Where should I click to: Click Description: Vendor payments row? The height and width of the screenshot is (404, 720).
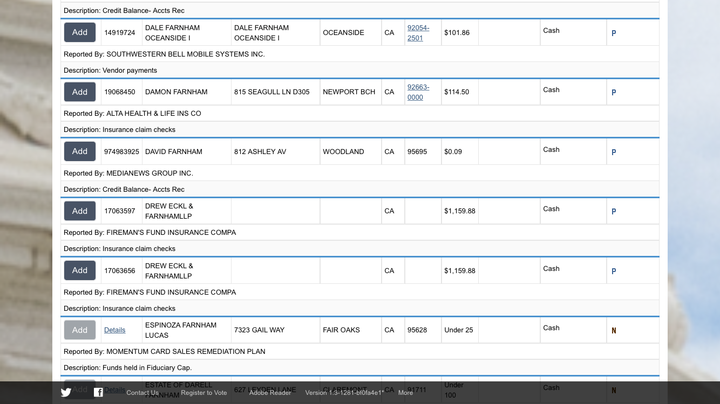(x=360, y=71)
